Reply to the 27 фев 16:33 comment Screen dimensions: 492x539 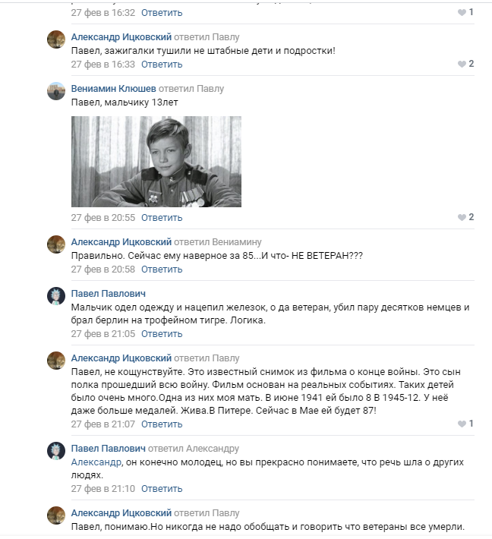(x=162, y=65)
